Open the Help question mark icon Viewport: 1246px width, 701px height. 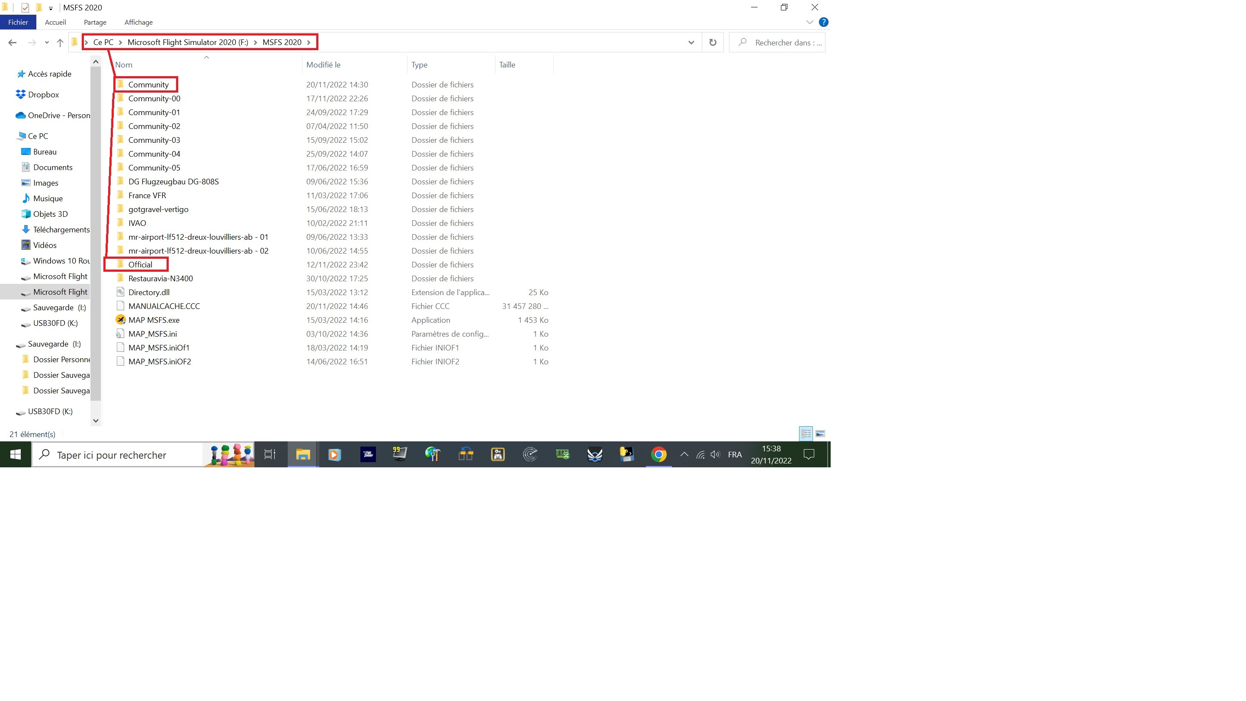tap(823, 22)
